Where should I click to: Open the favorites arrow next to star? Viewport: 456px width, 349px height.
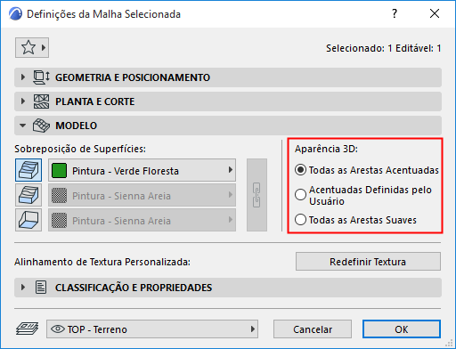pos(44,47)
